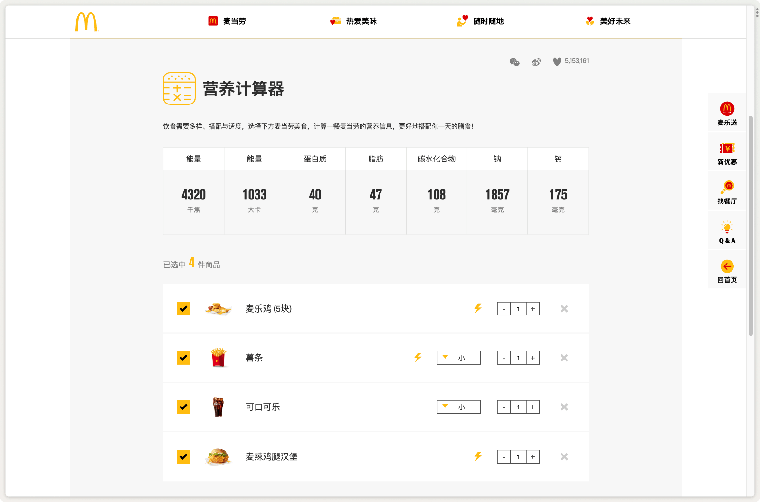Click the 麦辣鸡腿汉堡 item name
Screen dimensions: 760x502
272,456
